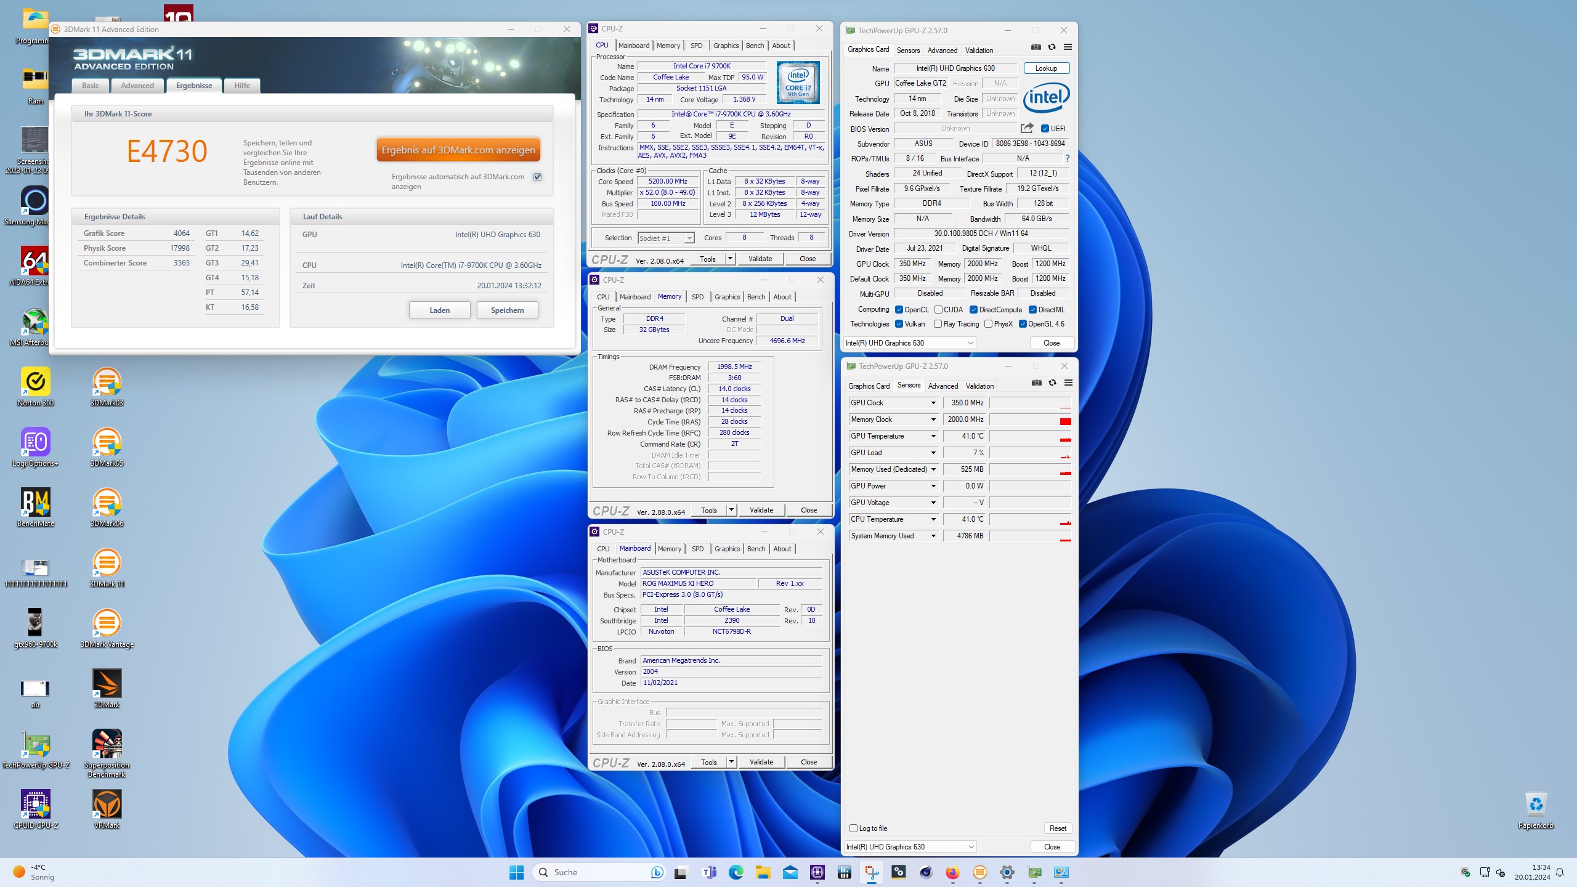Open the Papierkorb recycle bin
Viewport: 1577px width, 887px height.
[1536, 809]
